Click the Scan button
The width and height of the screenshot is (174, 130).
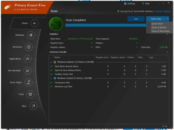136,19
